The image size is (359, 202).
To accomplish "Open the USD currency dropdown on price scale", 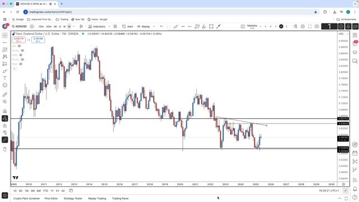I will click(343, 34).
